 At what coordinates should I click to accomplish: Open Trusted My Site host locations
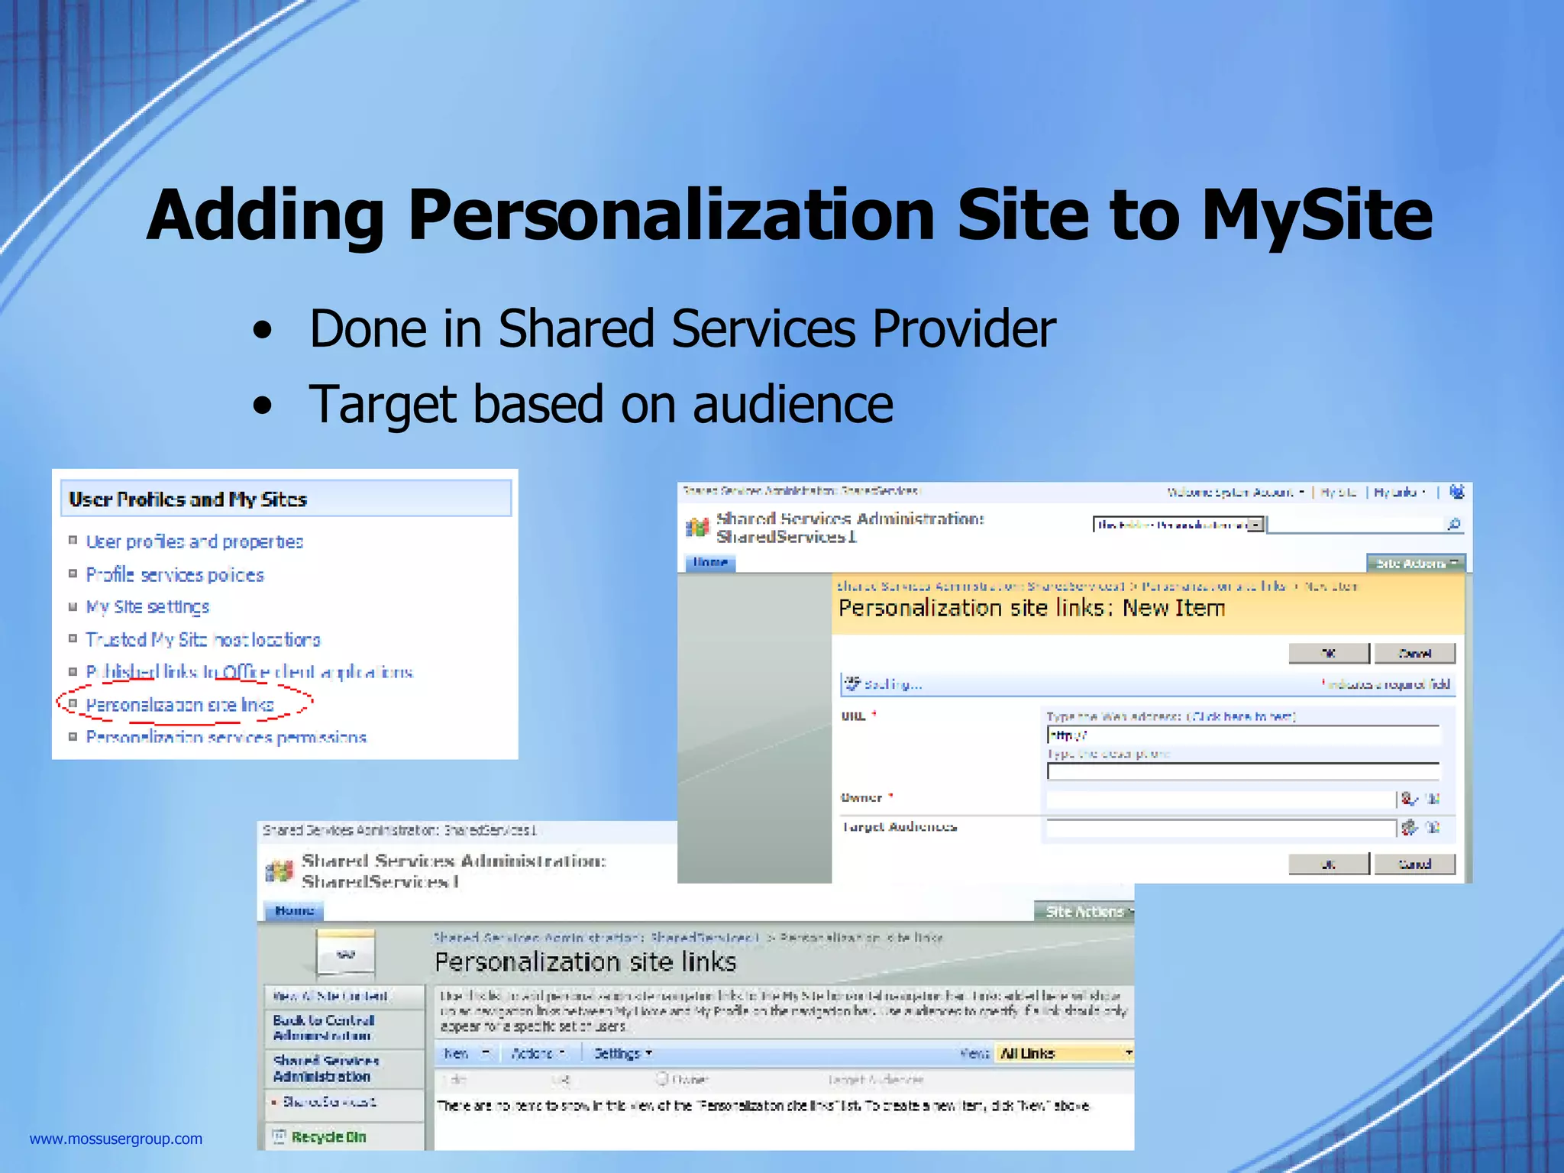pos(203,640)
